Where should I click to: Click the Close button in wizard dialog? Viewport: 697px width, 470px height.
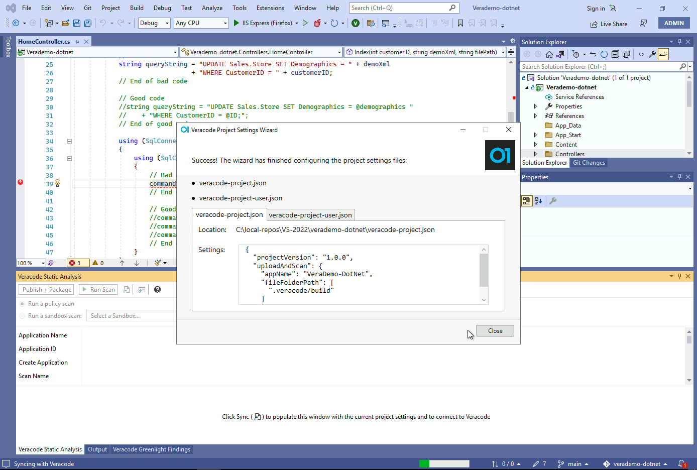pyautogui.click(x=495, y=331)
